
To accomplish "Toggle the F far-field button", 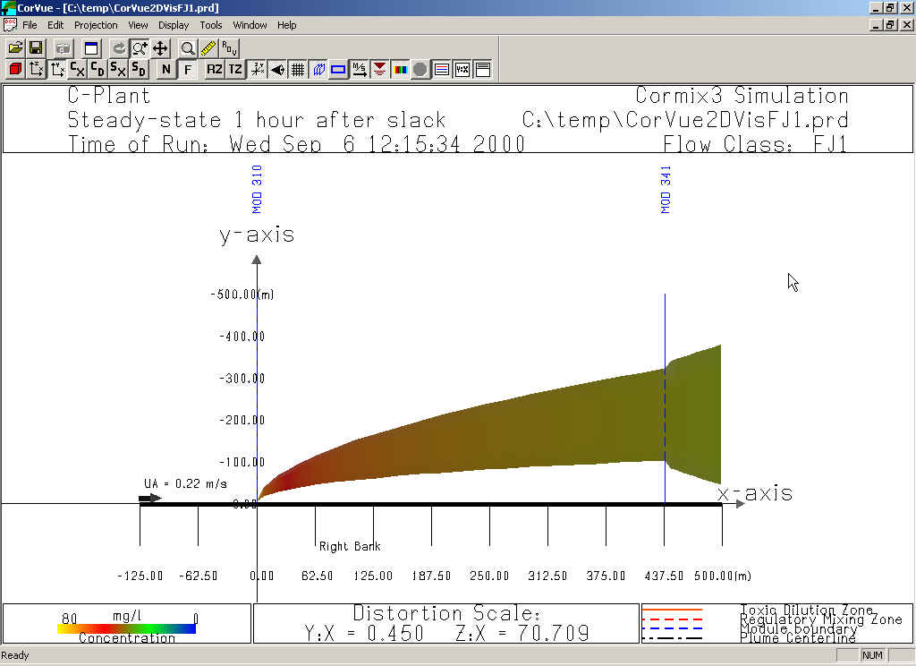I will coord(187,69).
